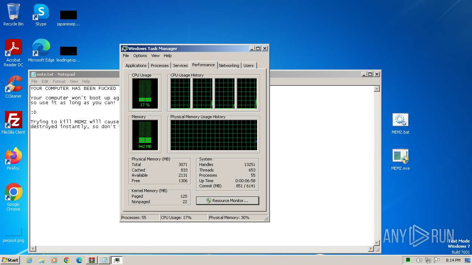
Task: Click Notepad vertical scrollbar down arrow
Action: point(377,243)
